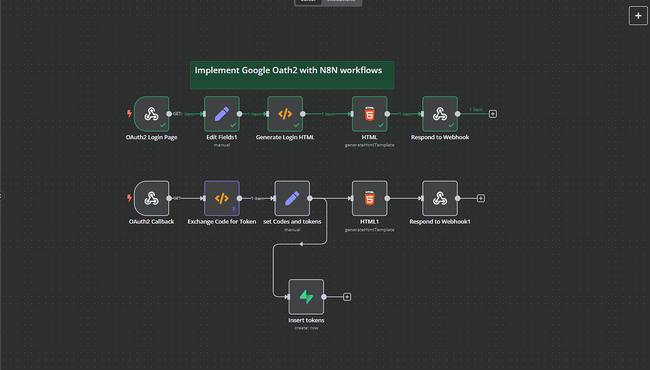
Task: Select the pencil icon on Edit Fields1 node
Action: (222, 114)
